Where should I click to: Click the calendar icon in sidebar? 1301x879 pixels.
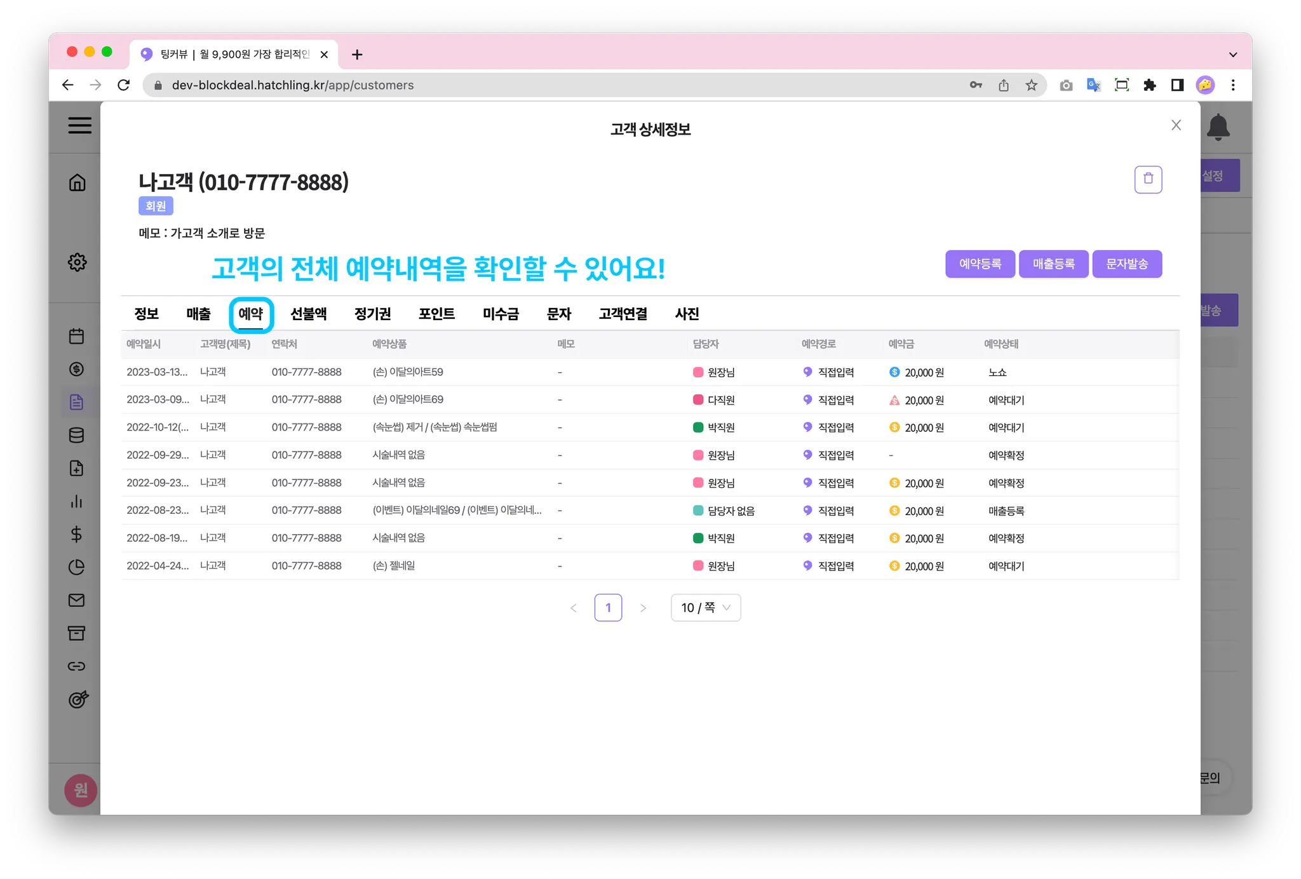coord(76,336)
